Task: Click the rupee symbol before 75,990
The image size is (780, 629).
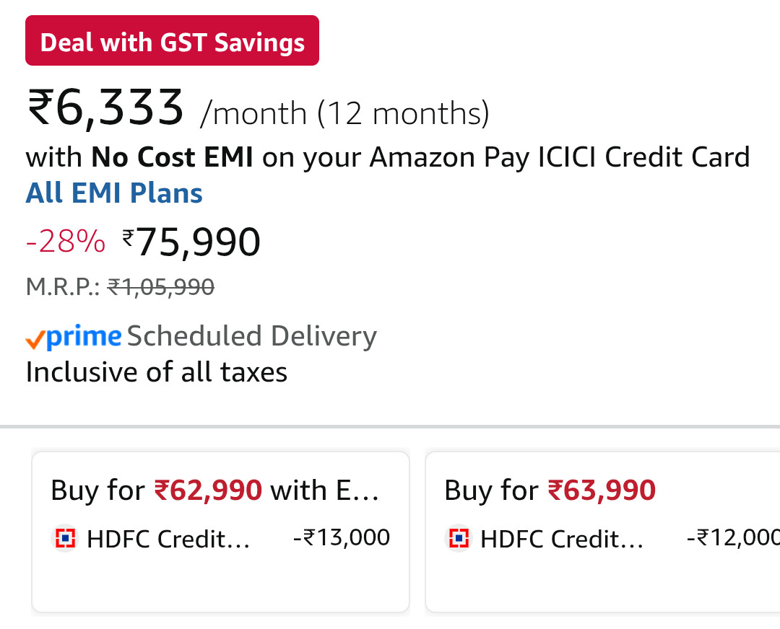Action: point(128,237)
